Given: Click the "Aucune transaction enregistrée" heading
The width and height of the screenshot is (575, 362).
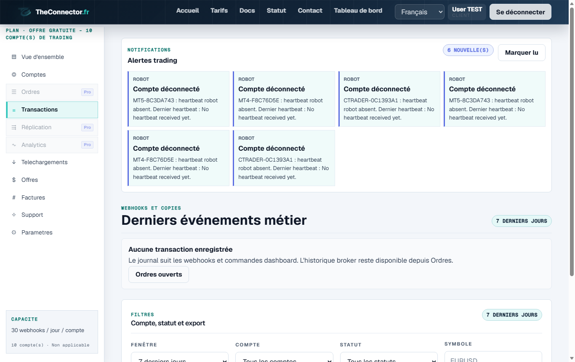Looking at the screenshot, I should (x=181, y=250).
